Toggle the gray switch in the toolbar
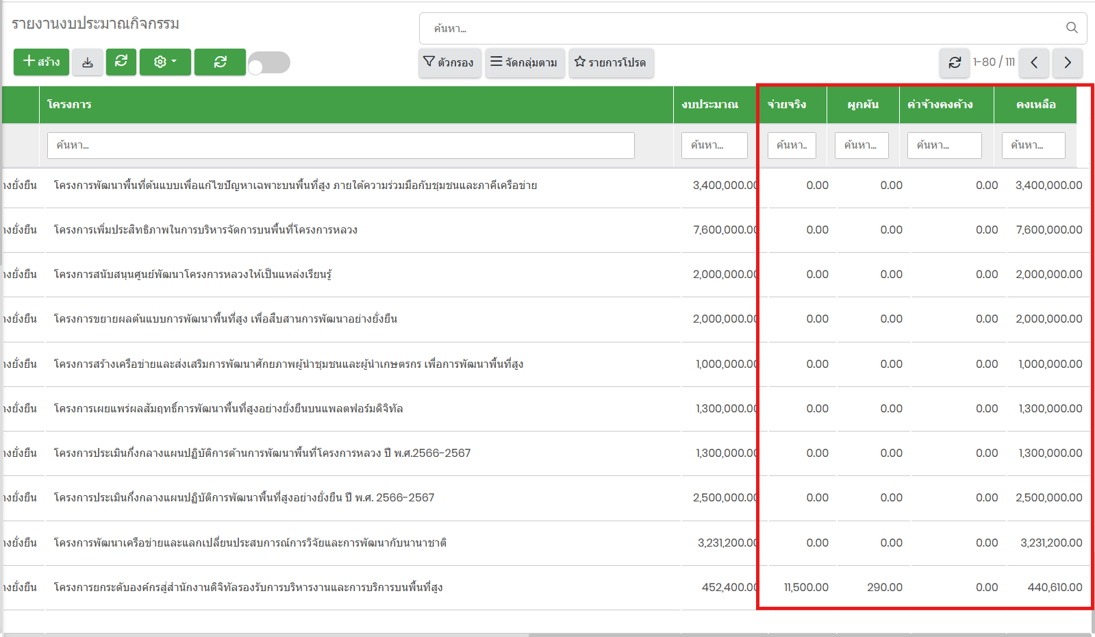The height and width of the screenshot is (637, 1095). (x=269, y=63)
